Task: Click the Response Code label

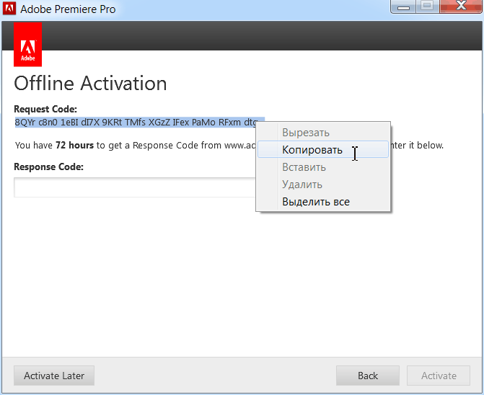Action: click(x=49, y=167)
